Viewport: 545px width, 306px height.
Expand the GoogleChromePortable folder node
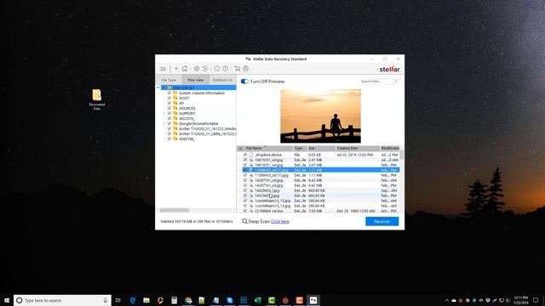pos(163,123)
